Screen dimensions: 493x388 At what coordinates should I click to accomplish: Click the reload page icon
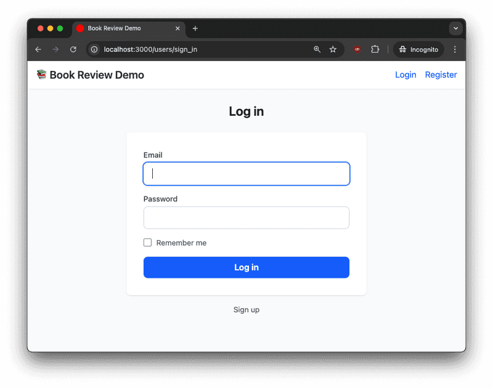coord(73,49)
